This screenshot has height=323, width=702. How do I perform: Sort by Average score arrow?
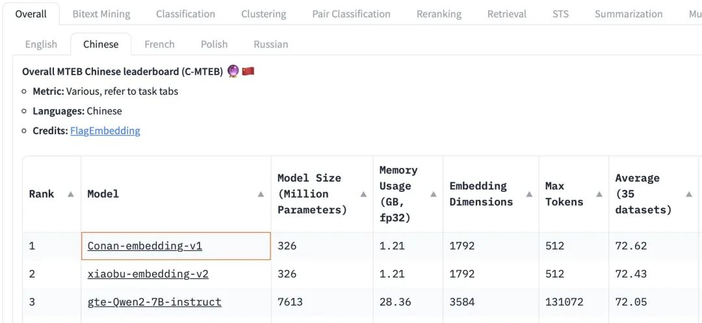coord(689,194)
